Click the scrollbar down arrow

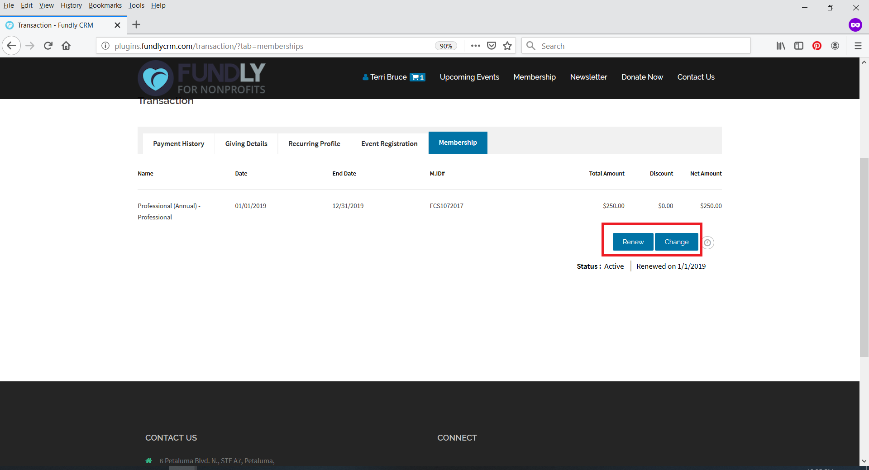tap(864, 461)
